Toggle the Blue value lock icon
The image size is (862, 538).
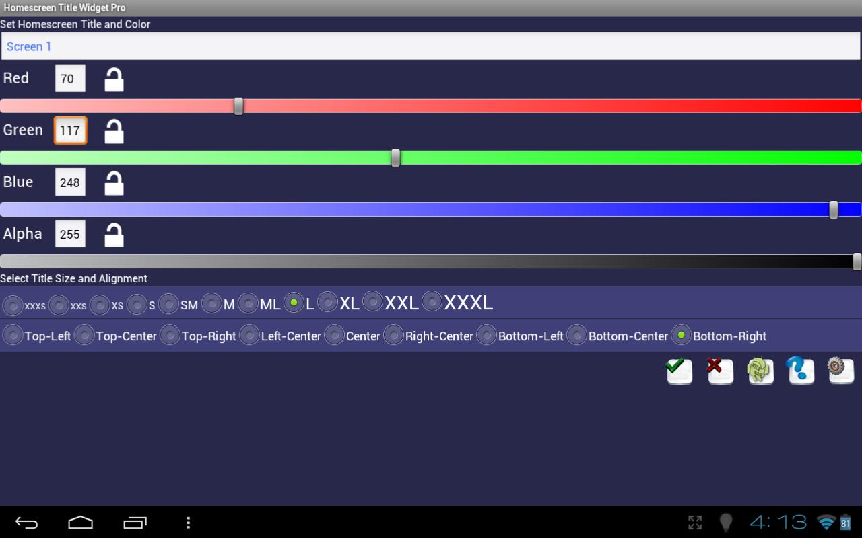pyautogui.click(x=114, y=183)
